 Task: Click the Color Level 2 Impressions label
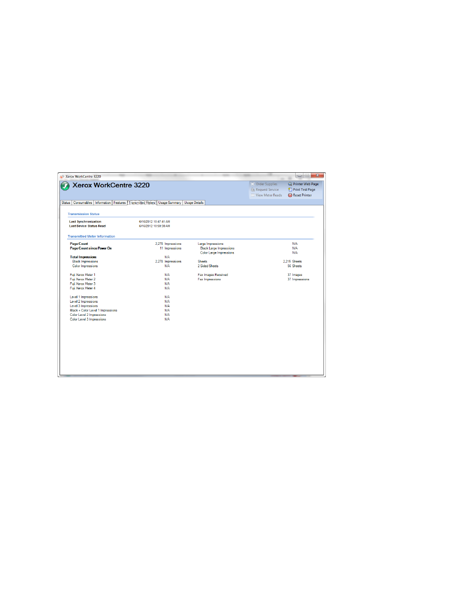tap(88, 315)
